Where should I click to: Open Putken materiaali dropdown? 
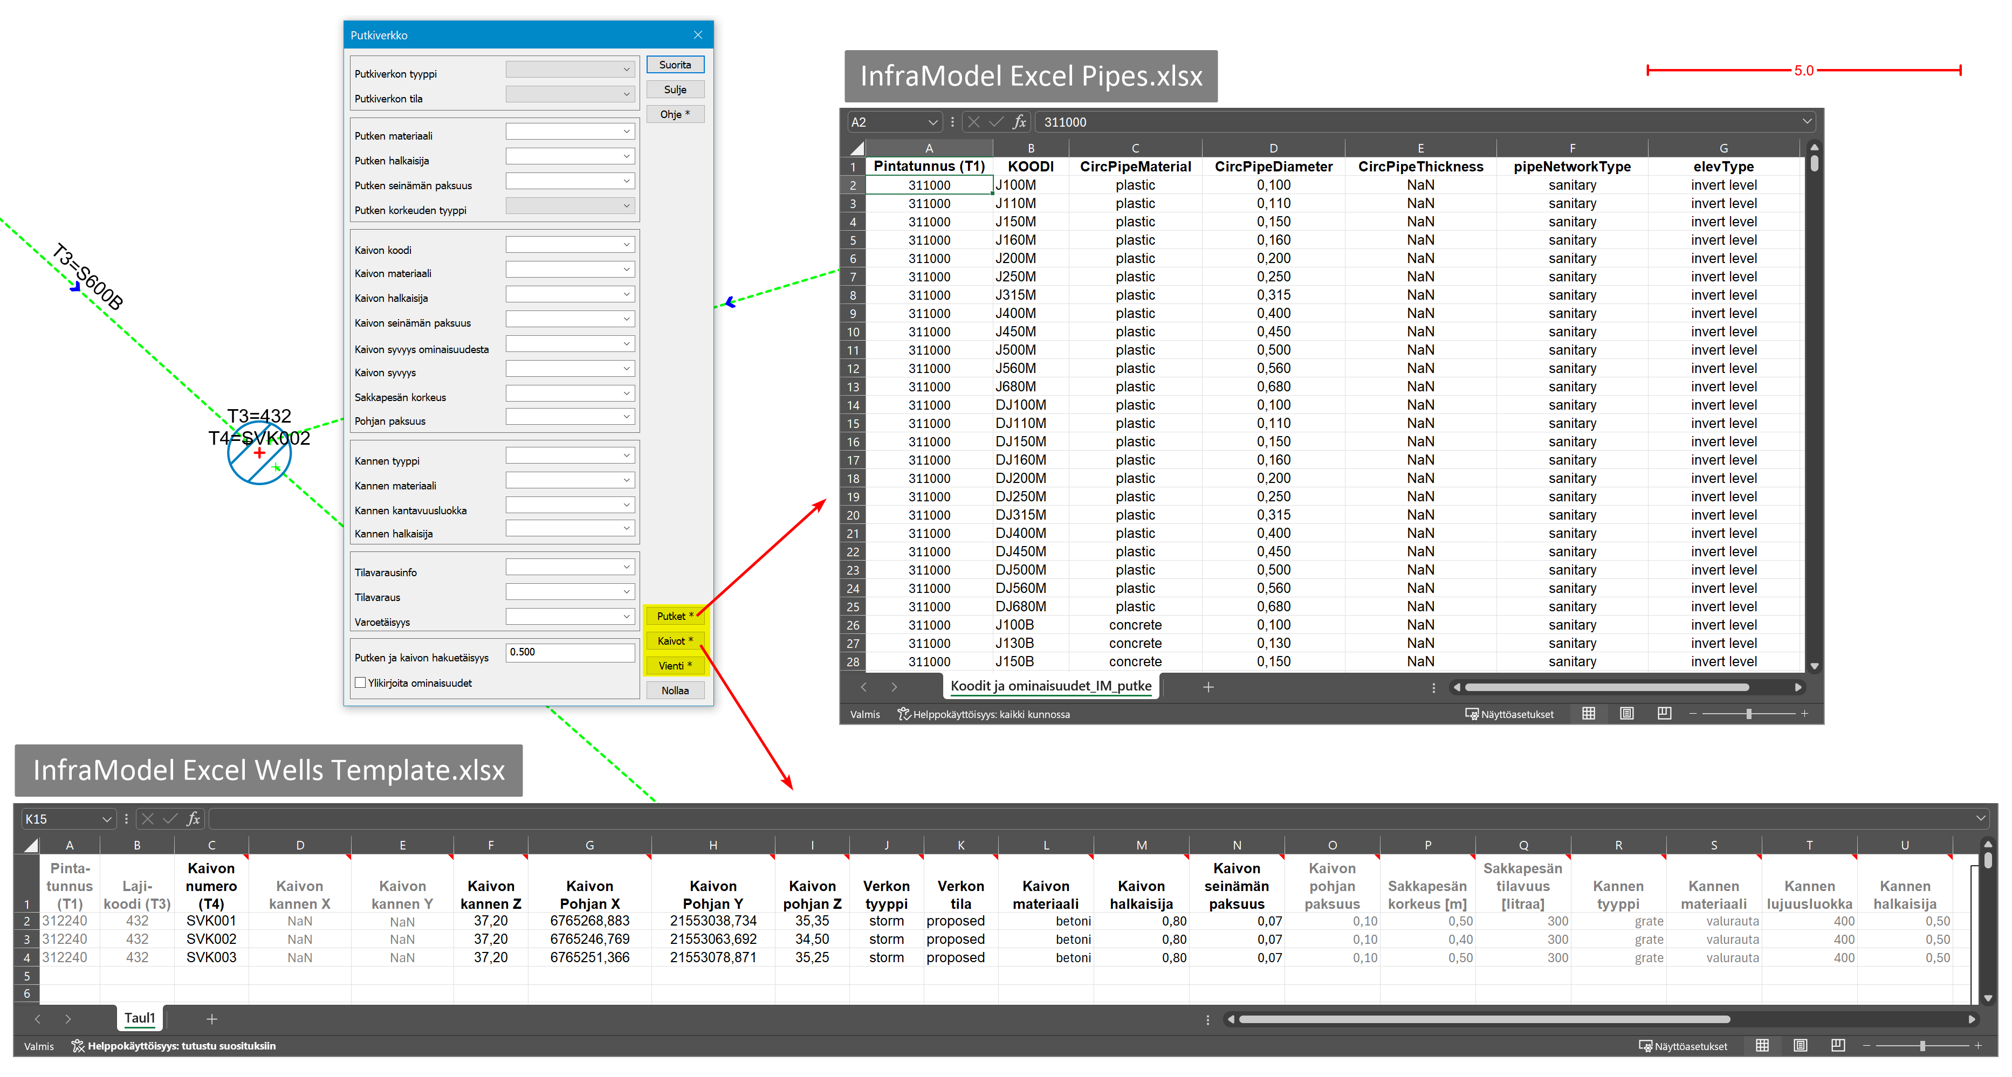tap(627, 132)
